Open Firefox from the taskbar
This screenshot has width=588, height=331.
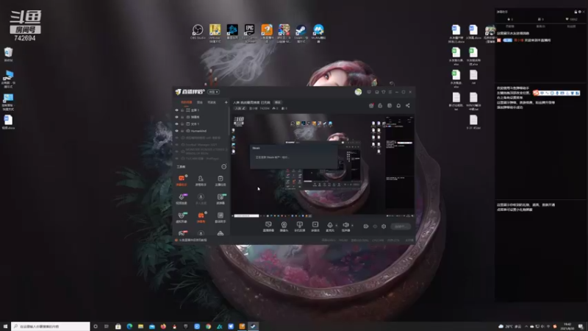(x=163, y=327)
